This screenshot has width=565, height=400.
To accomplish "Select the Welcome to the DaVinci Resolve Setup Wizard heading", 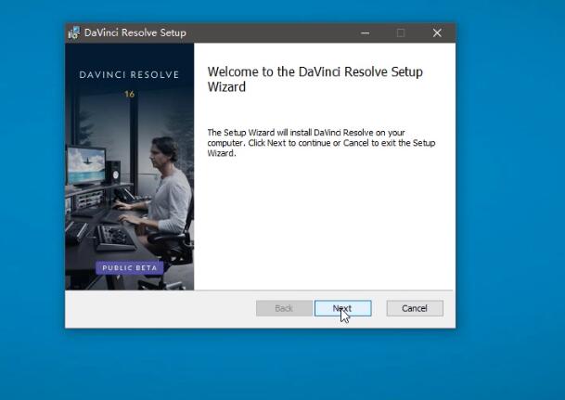I will [315, 79].
